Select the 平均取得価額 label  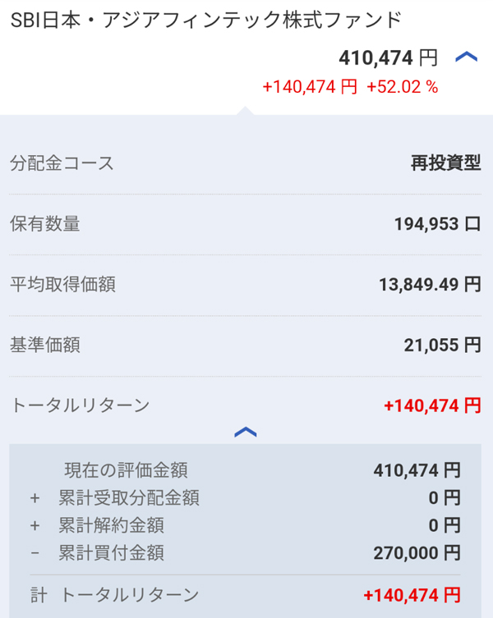(x=62, y=285)
